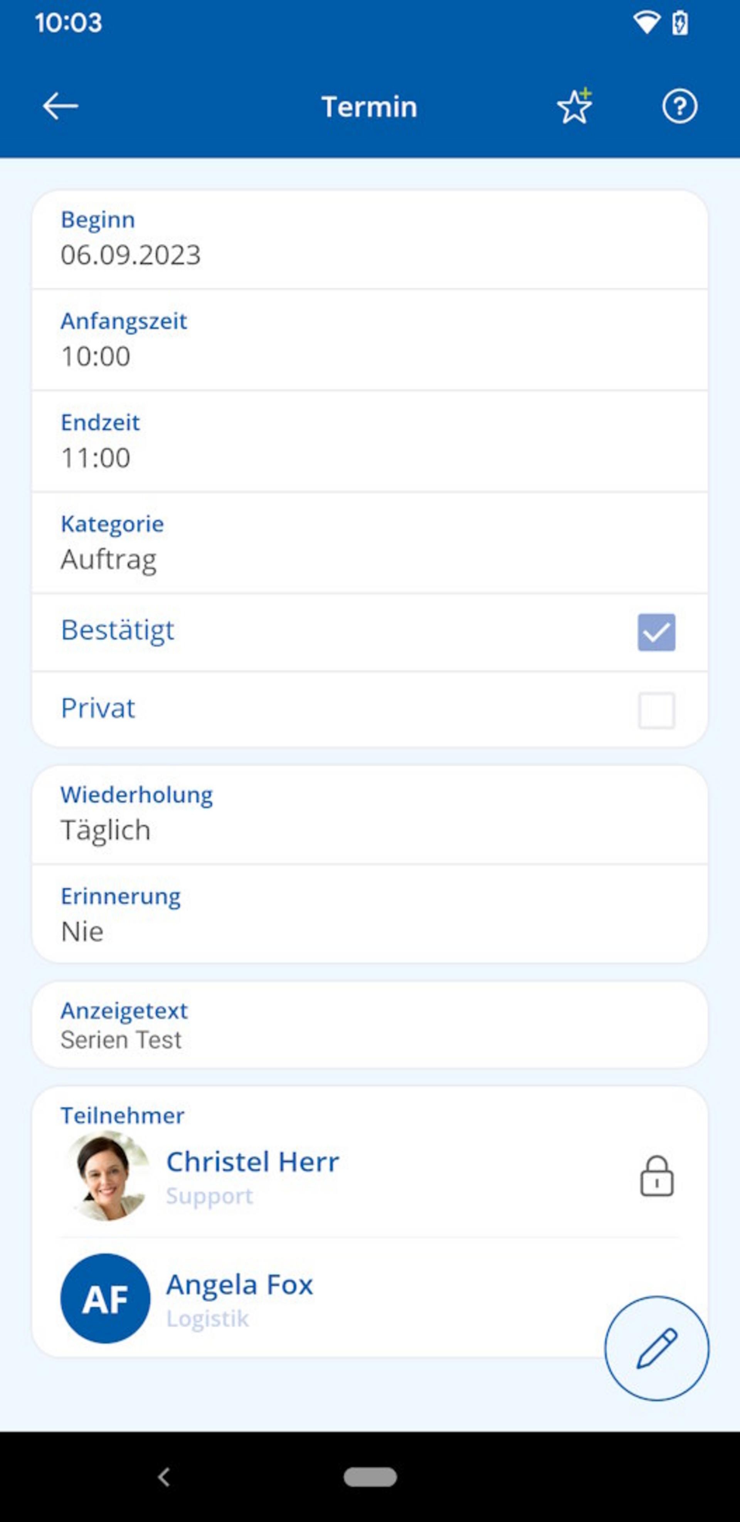
Task: Open Wiederholung setting showing Täglich
Action: 370,814
